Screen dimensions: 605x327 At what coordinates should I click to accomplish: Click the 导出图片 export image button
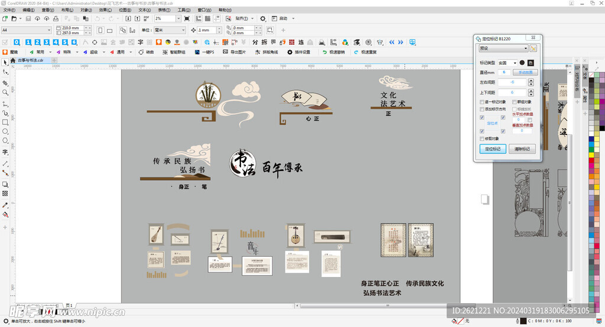[x=234, y=52]
